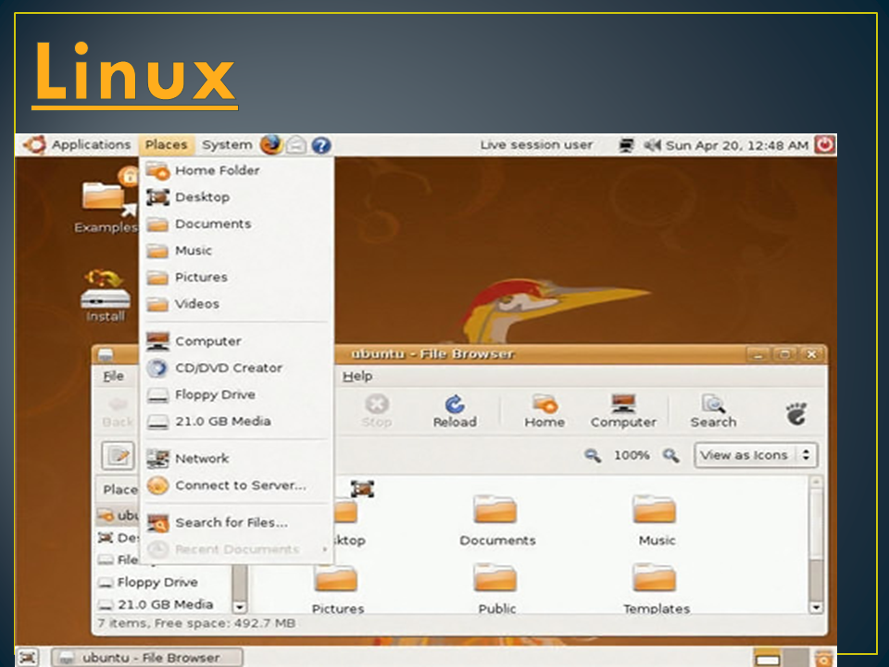Viewport: 889px width, 667px height.
Task: Select ubuntu home entry in sidebar
Action: pyautogui.click(x=118, y=515)
